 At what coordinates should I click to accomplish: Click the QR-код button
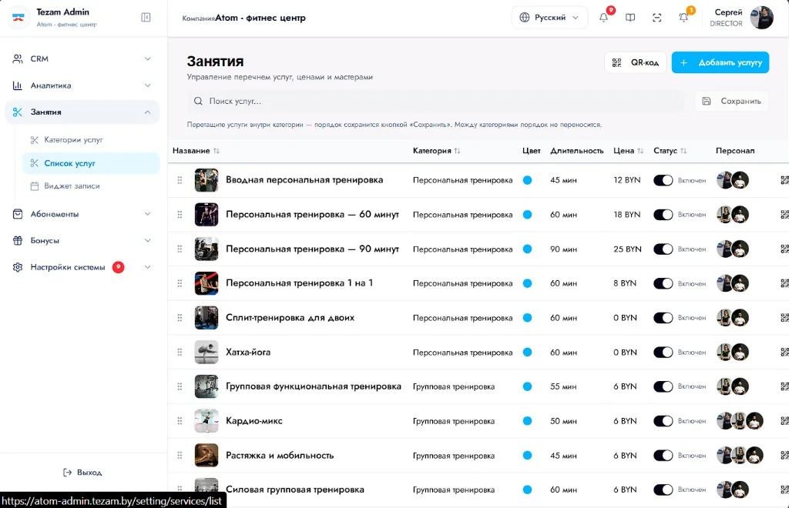(x=636, y=63)
